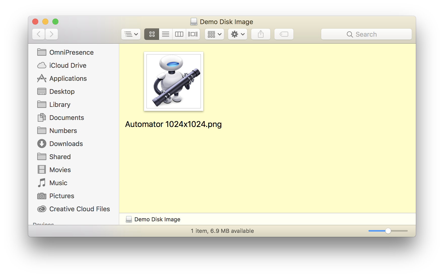Screen dimensions: 444x277
Task: Switch to icon view
Action: pos(151,34)
